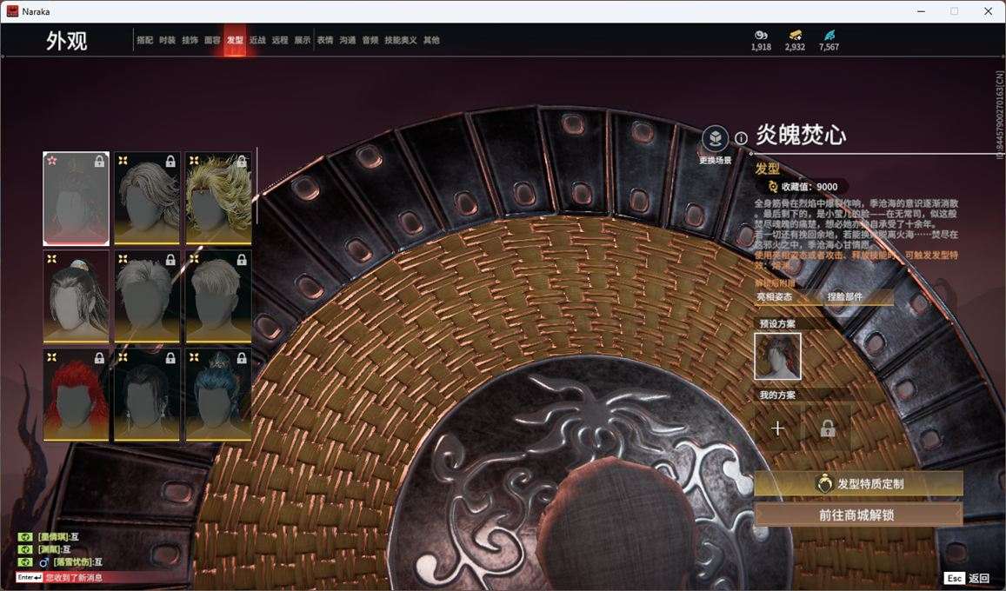Image resolution: width=1006 pixels, height=591 pixels.
Task: Click the 捏脸部件 option
Action: [847, 295]
